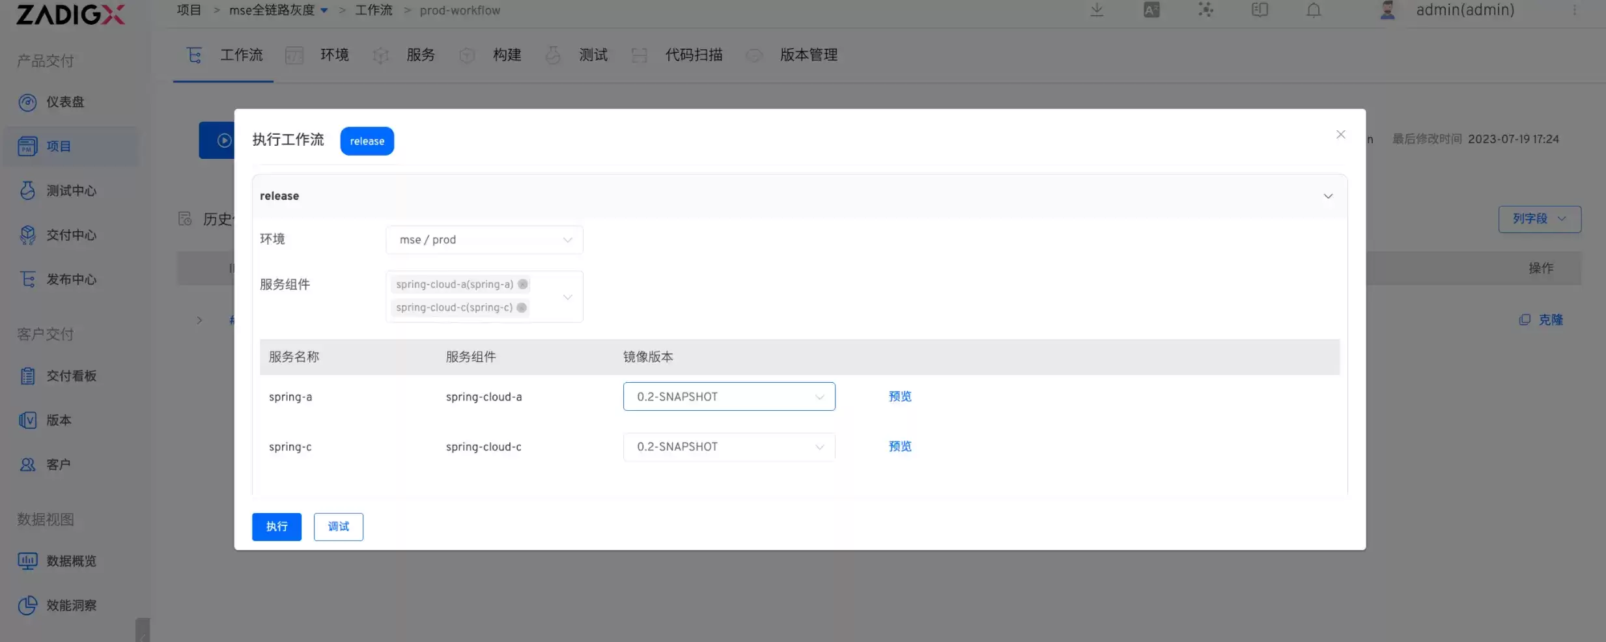Screen dimensions: 1606x642
Task: Click the play icon run button behind dialog
Action: coord(224,140)
